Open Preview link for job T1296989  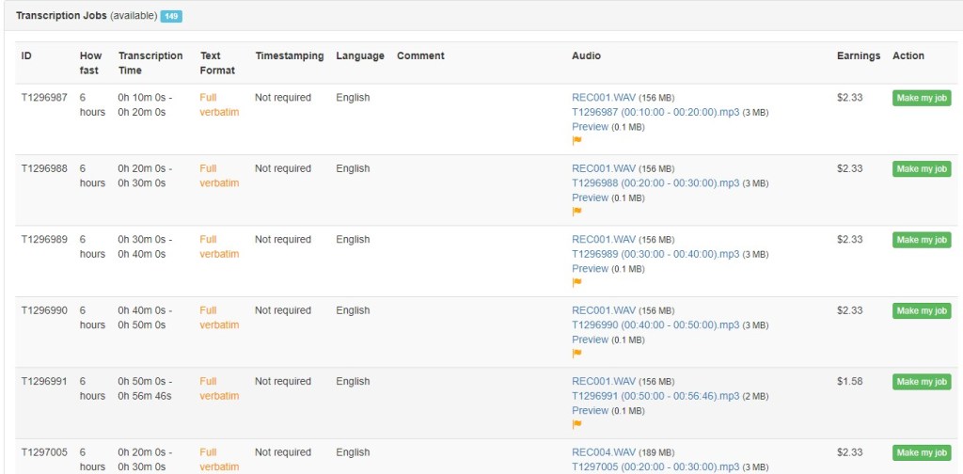click(x=591, y=268)
